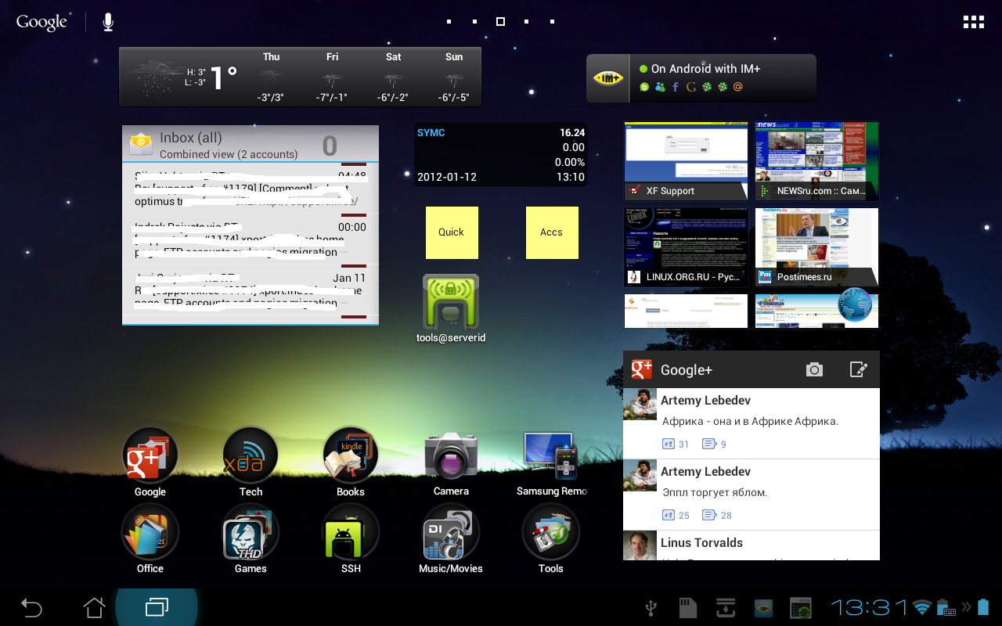
Task: Open the Recent apps button
Action: pos(157,607)
